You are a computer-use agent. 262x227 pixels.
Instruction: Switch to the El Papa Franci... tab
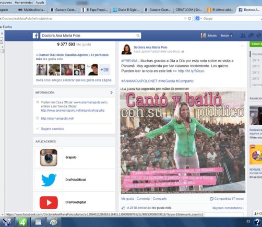tap(95, 10)
